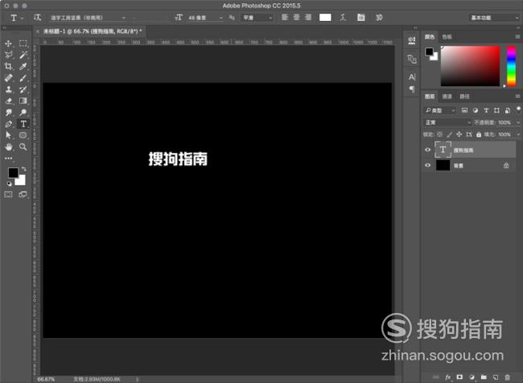Select the Lasso tool

pyautogui.click(x=8, y=55)
